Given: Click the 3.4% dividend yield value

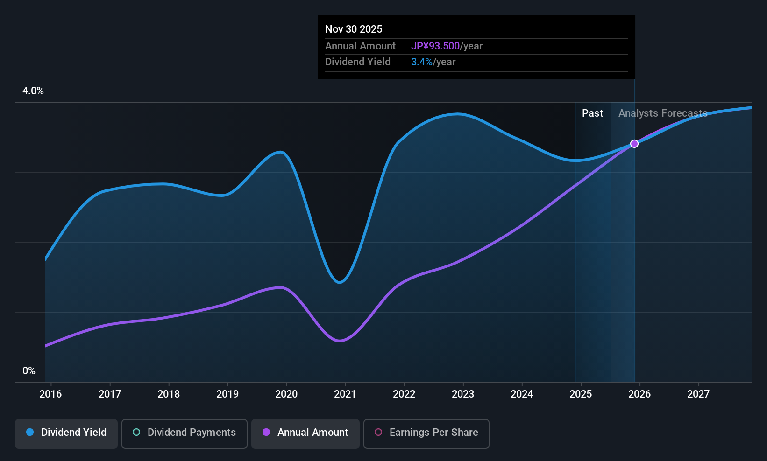Looking at the screenshot, I should pos(422,62).
